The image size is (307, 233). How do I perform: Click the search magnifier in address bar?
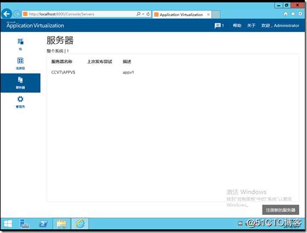point(139,14)
